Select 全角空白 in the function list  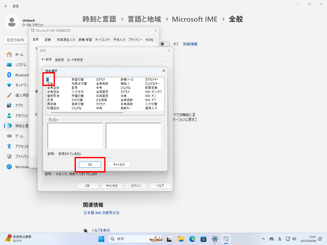pyautogui.click(x=53, y=88)
